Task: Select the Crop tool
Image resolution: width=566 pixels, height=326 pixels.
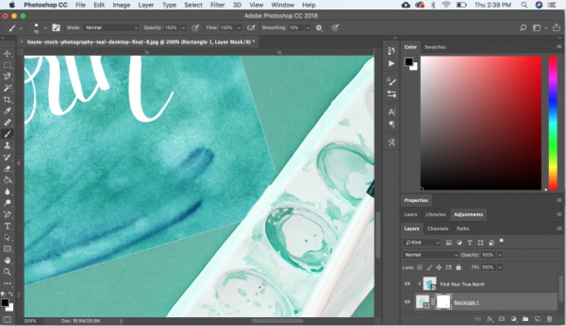Action: click(8, 99)
